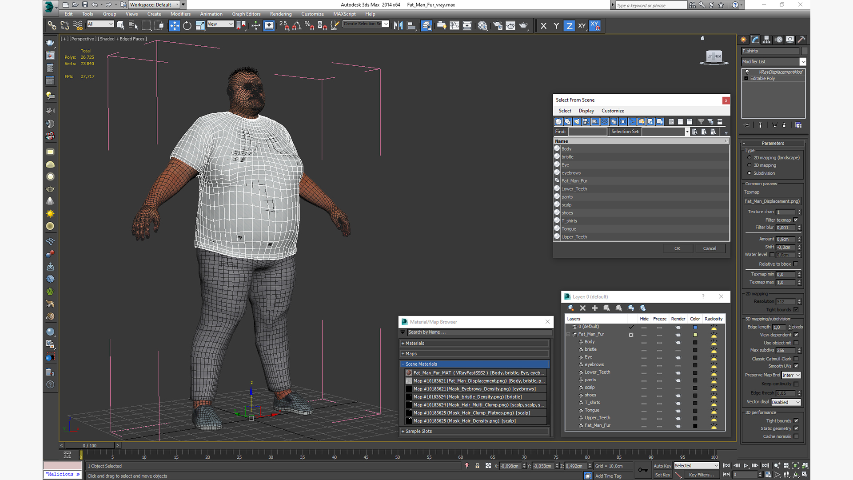Image resolution: width=853 pixels, height=480 pixels.
Task: Restrict to Z axis button
Action: 569,26
